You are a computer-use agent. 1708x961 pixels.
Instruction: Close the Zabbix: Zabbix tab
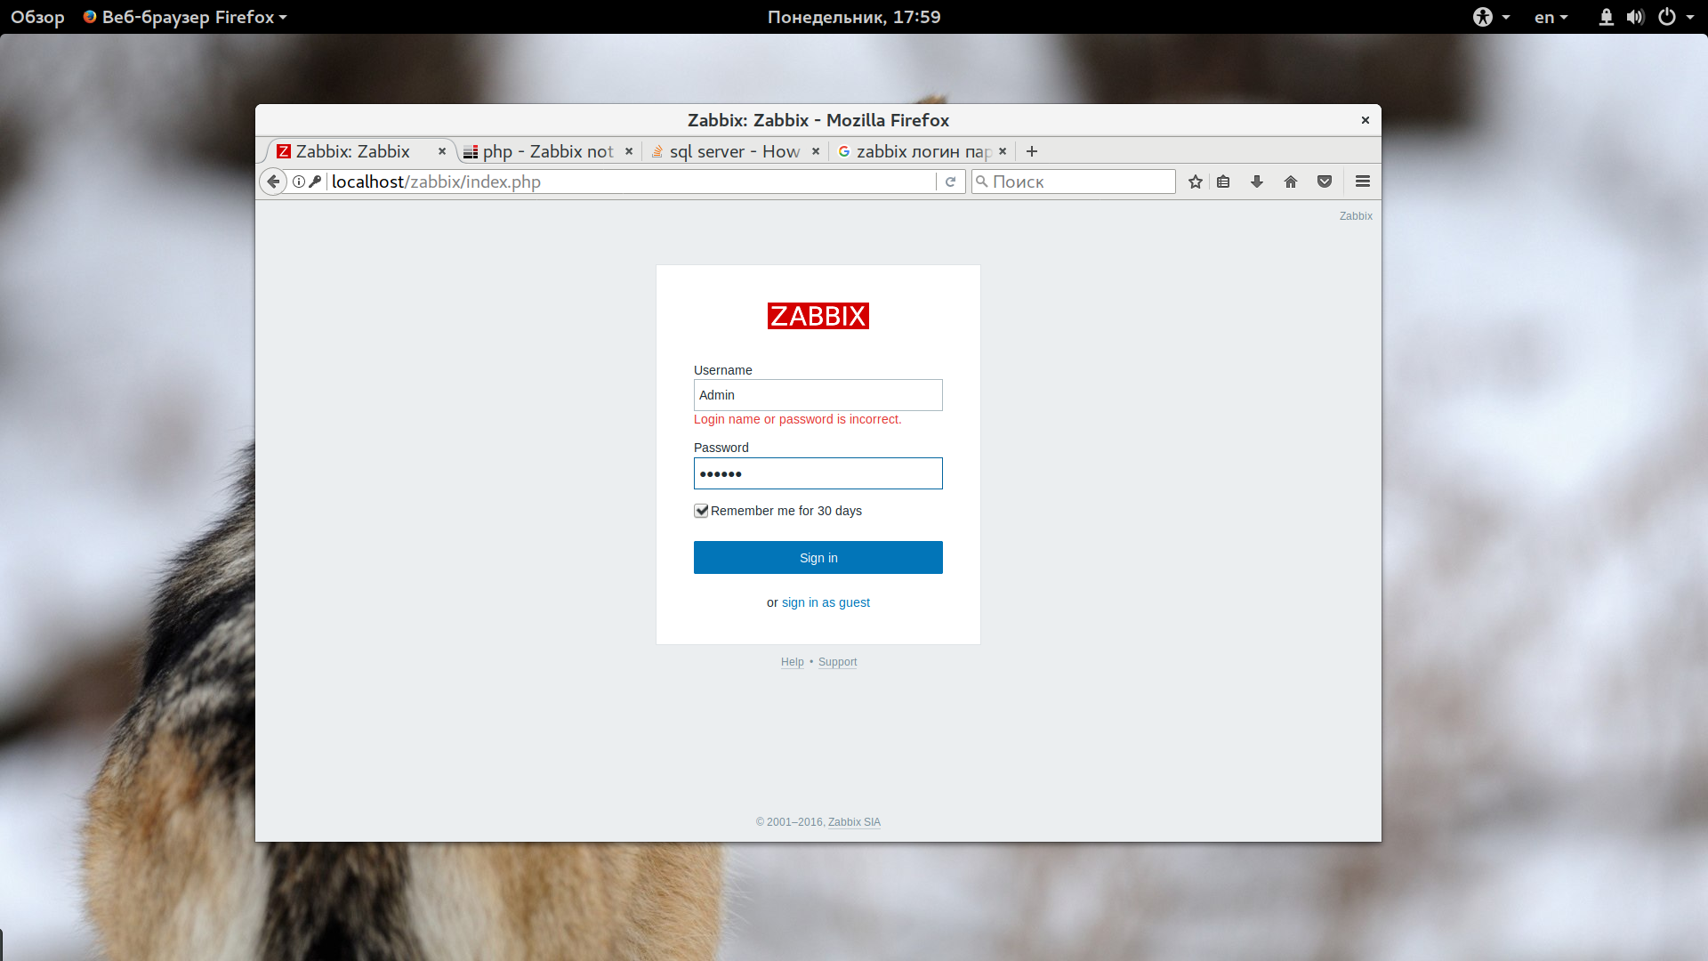pos(442,151)
